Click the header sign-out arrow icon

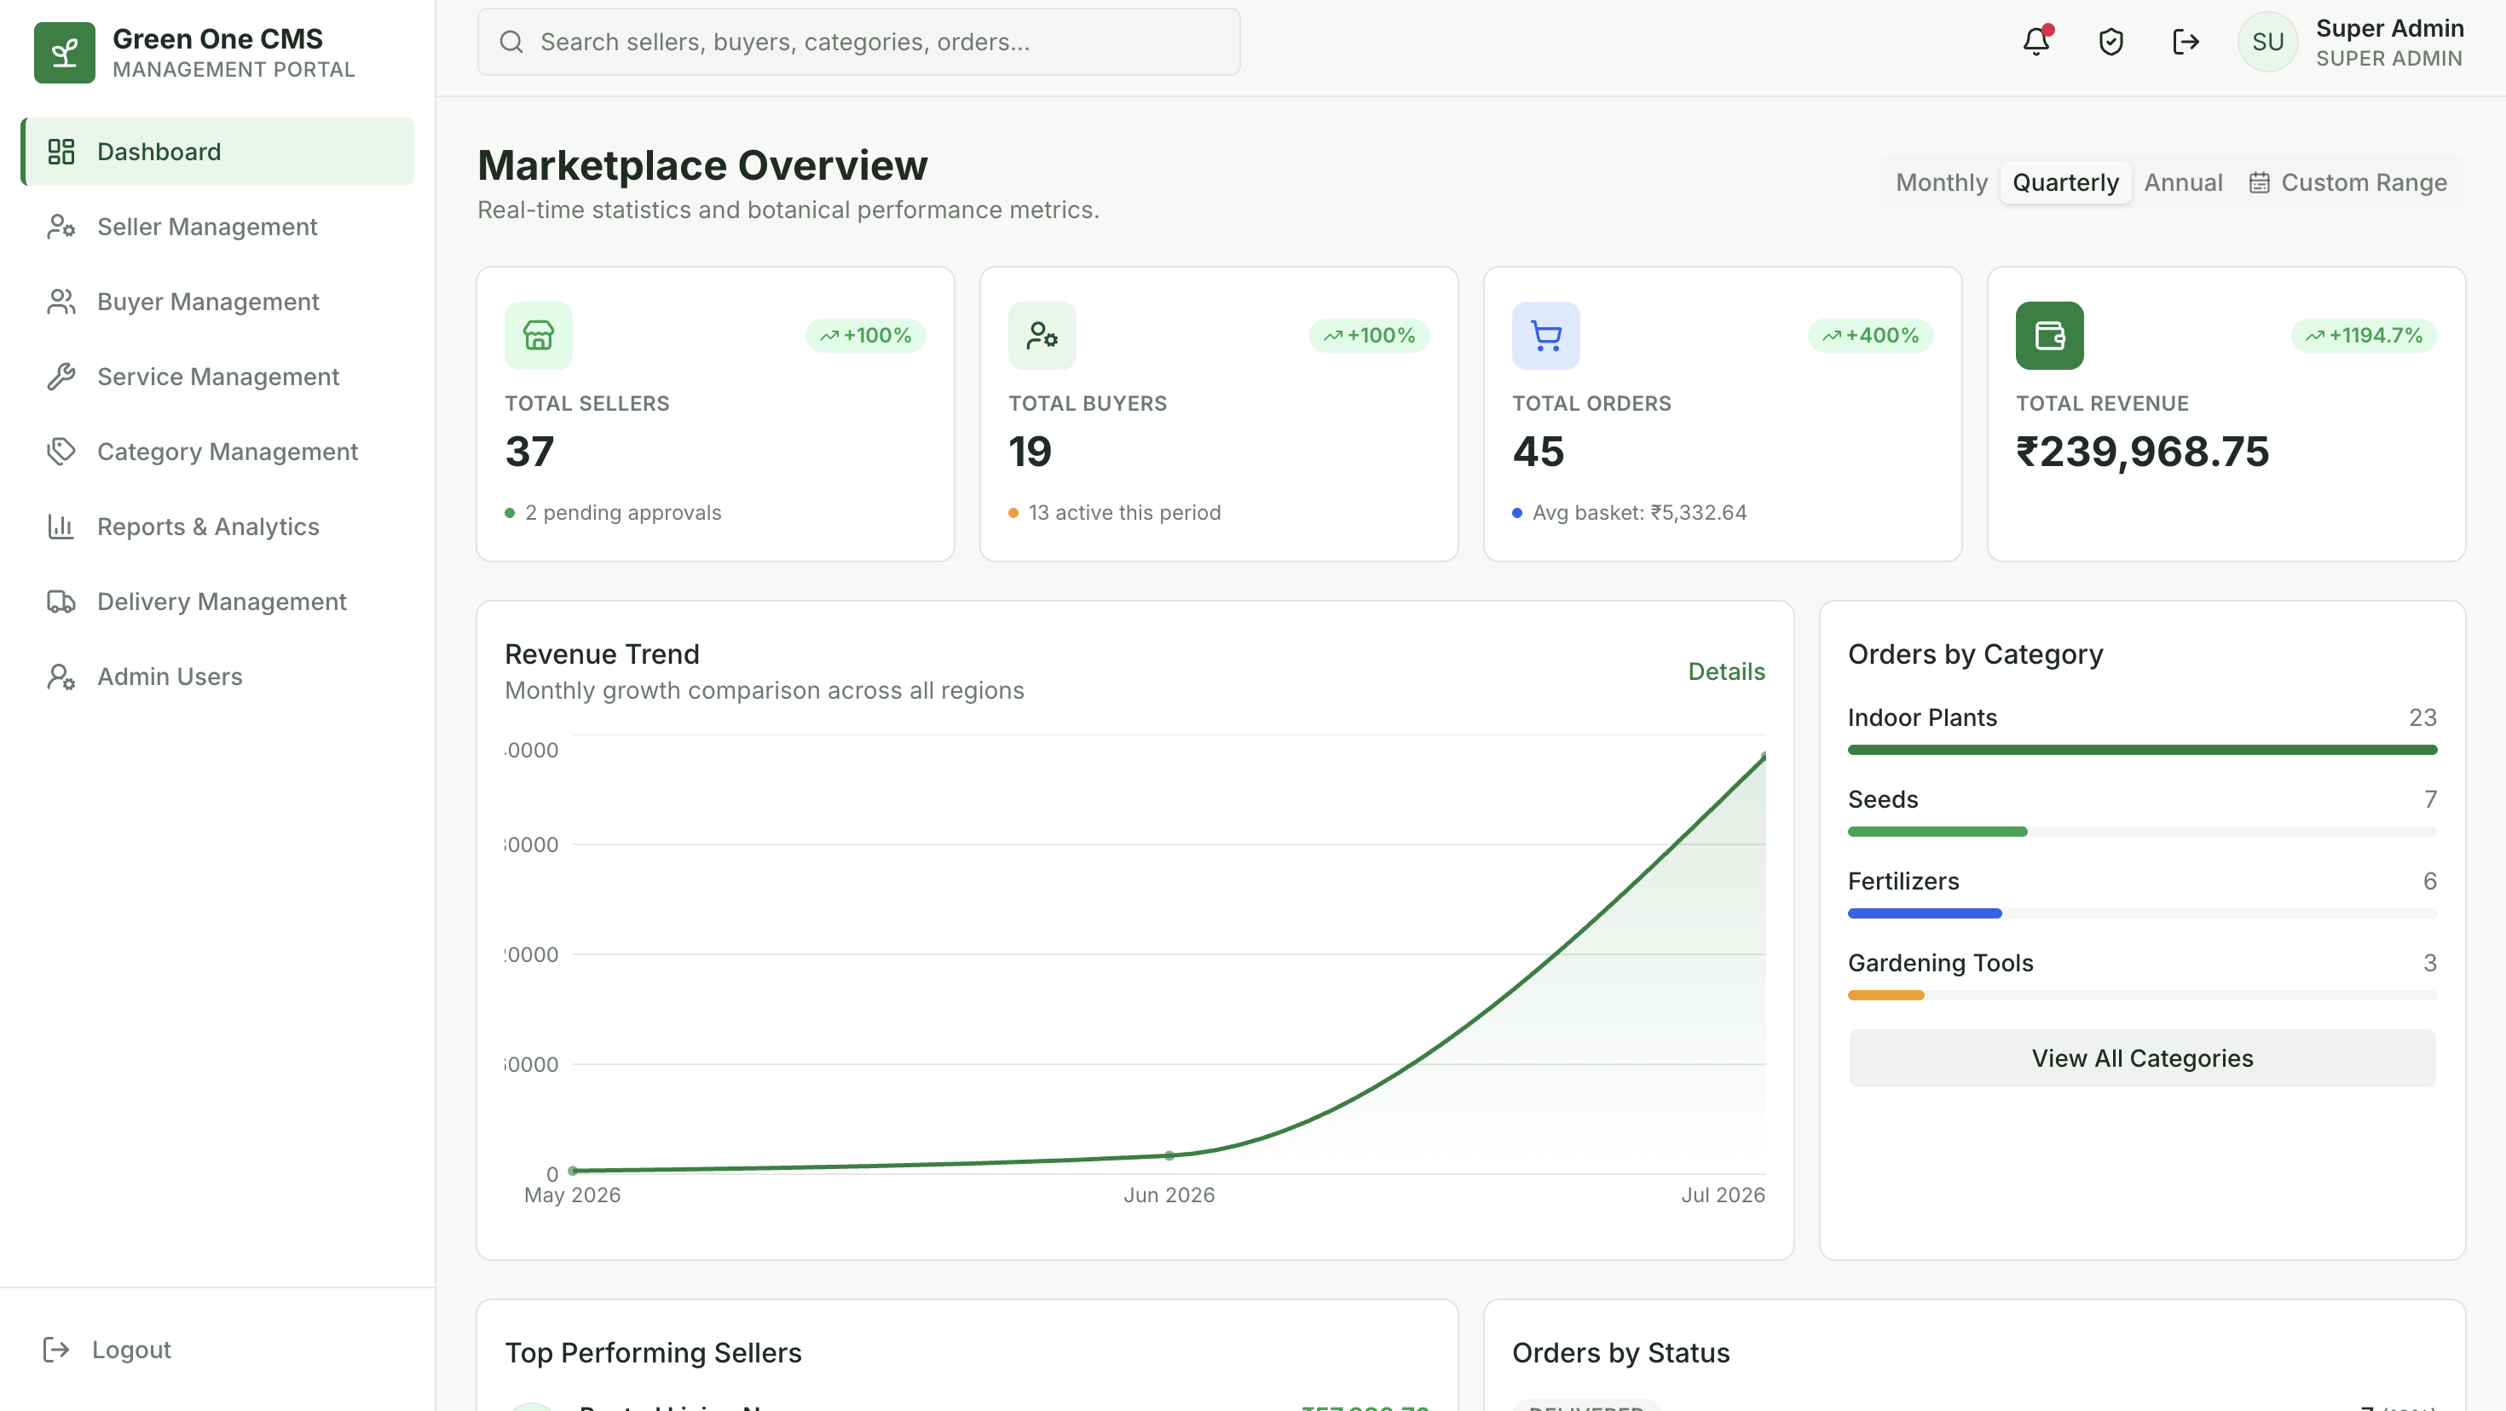pyautogui.click(x=2185, y=42)
